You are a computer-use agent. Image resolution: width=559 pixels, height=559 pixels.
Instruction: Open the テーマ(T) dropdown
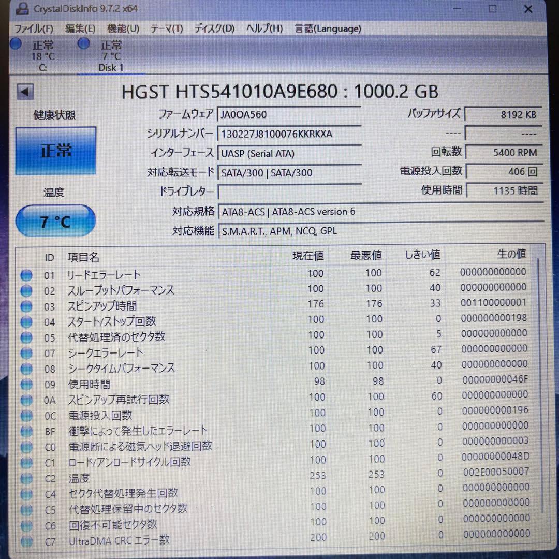click(x=167, y=28)
